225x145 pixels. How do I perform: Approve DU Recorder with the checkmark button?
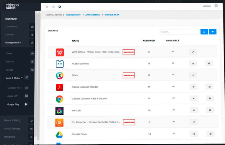pos(194,122)
